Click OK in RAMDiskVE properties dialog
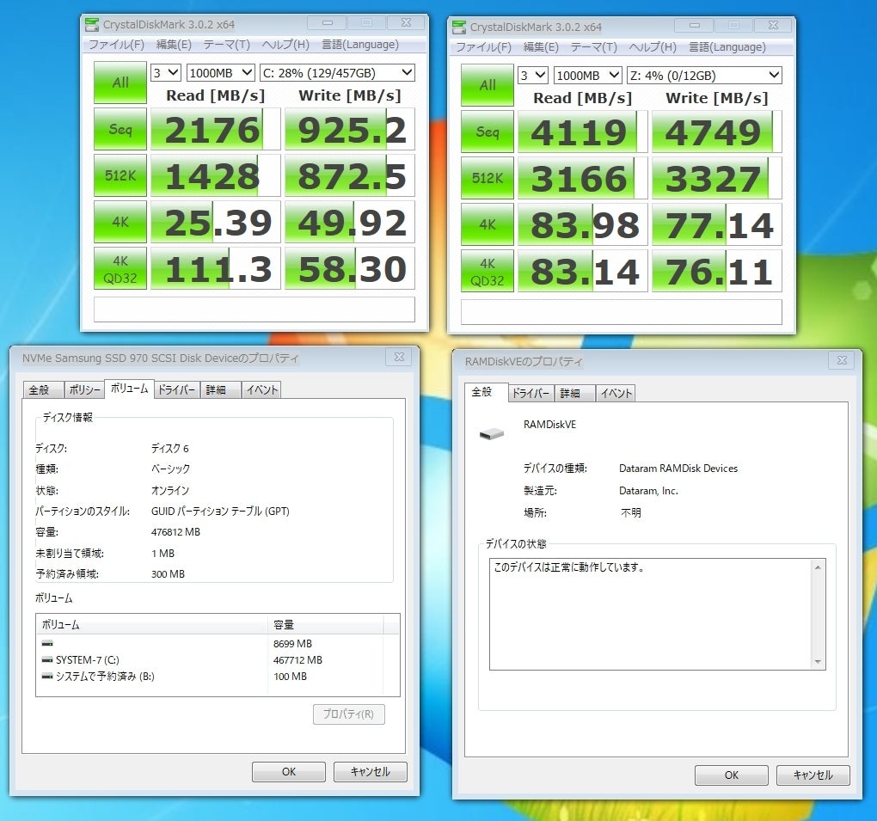 pos(732,775)
